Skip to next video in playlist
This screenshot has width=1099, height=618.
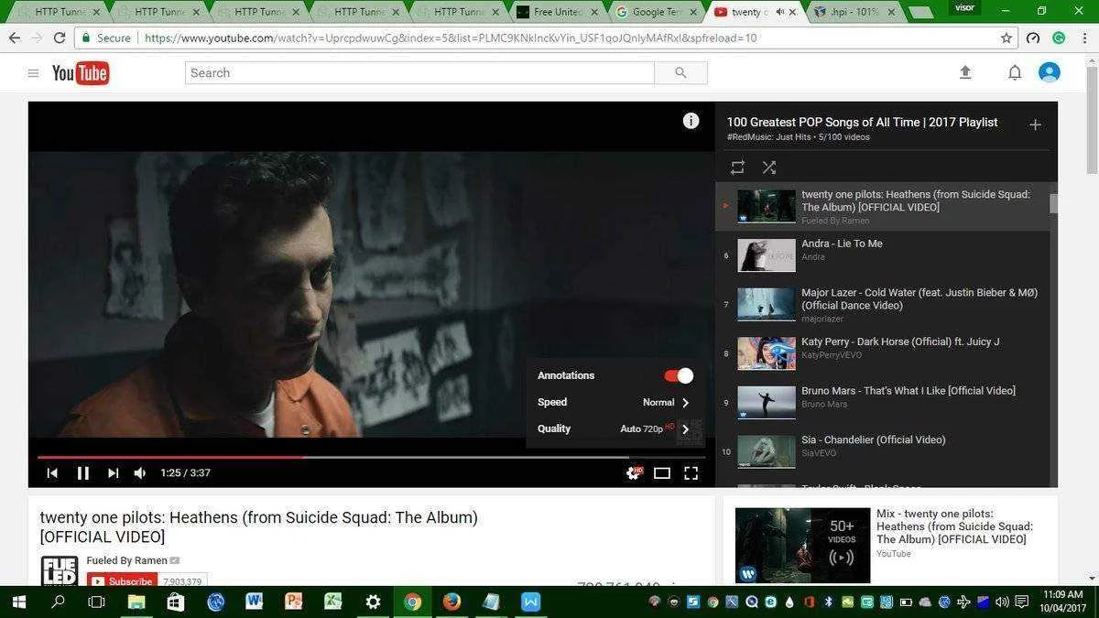[x=113, y=473]
